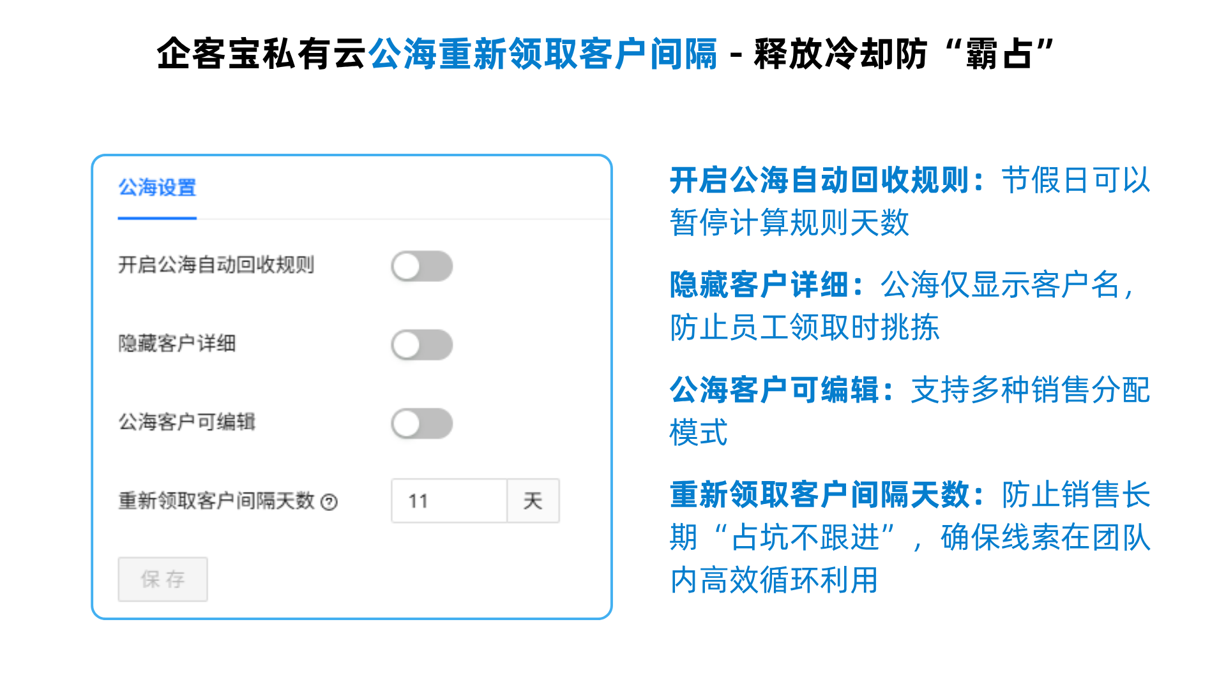
Task: Click the 天 unit box beside the input
Action: pos(533,501)
